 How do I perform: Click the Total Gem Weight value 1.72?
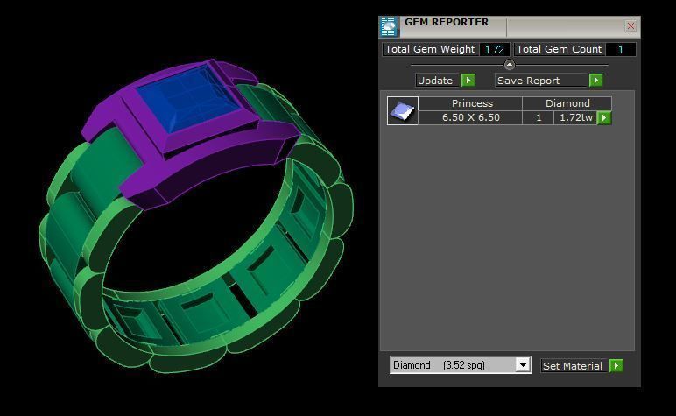[x=495, y=50]
